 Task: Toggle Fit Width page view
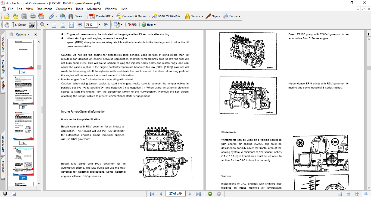pos(71,25)
